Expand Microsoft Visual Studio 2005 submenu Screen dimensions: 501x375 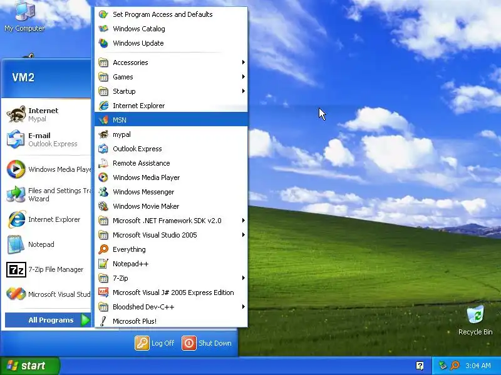pos(171,235)
